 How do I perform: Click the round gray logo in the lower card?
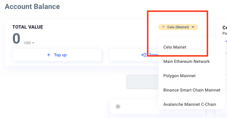pos(118,106)
